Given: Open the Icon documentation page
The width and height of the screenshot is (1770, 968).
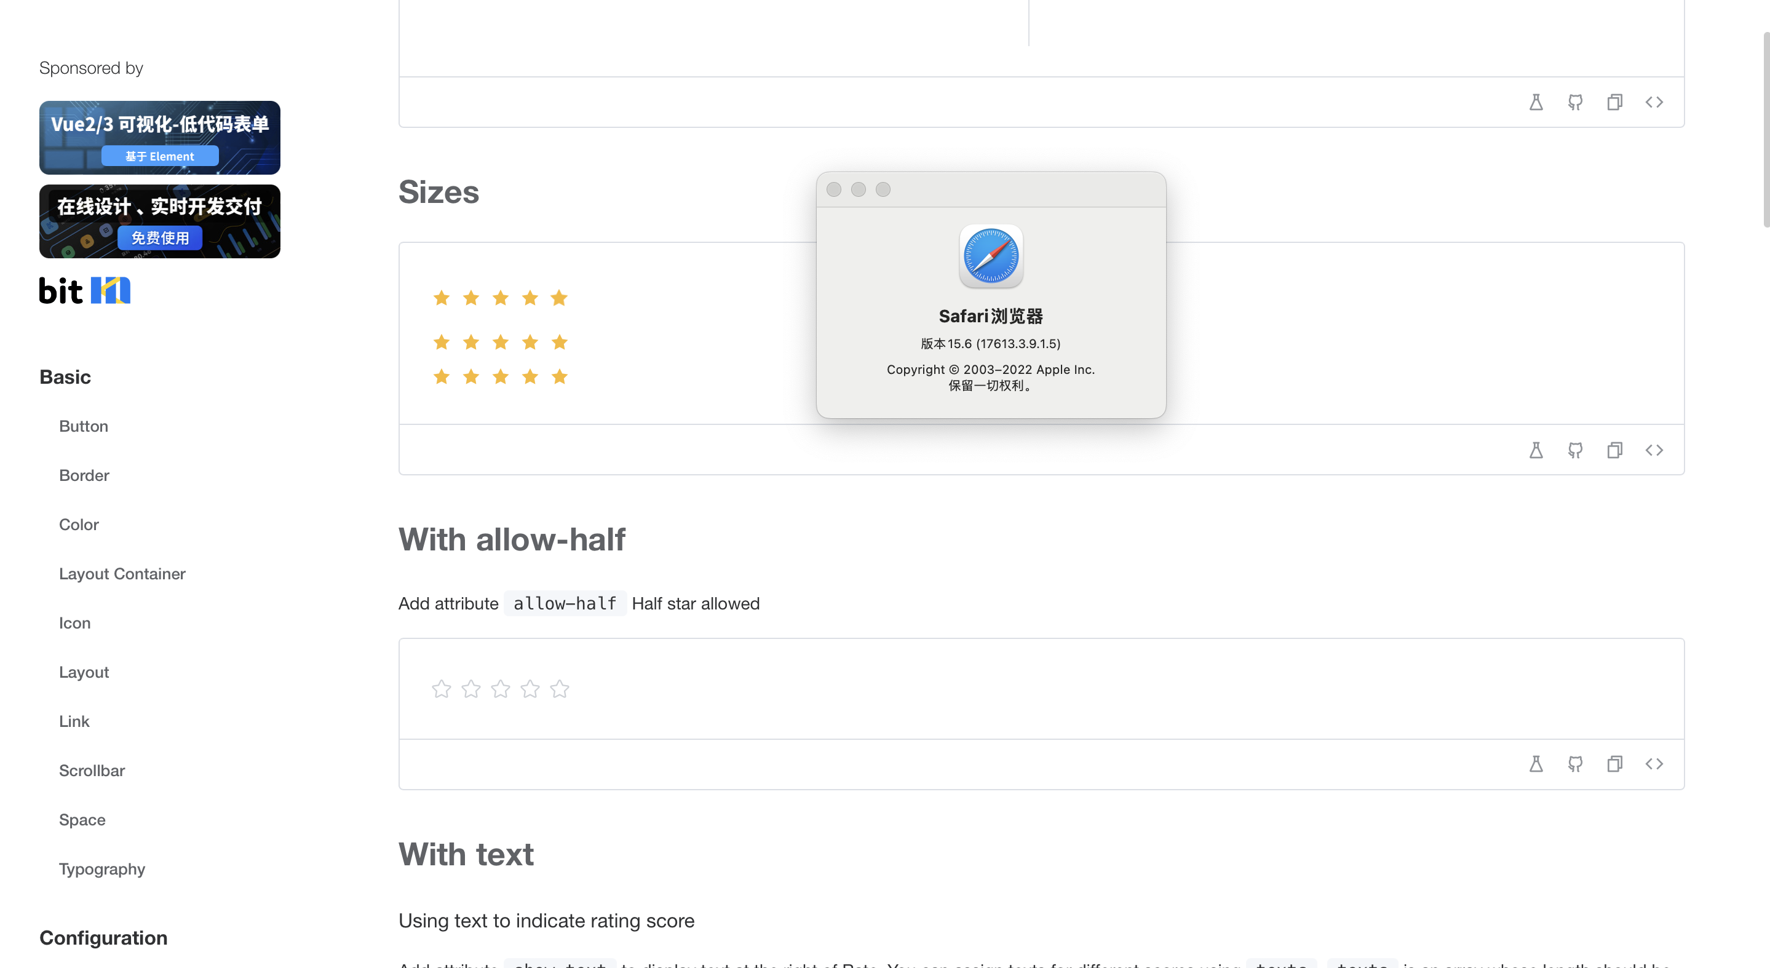Looking at the screenshot, I should 74,622.
